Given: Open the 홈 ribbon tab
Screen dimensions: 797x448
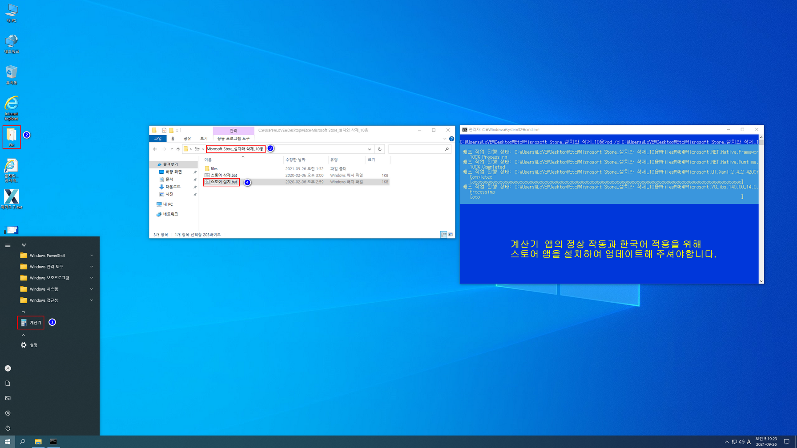Looking at the screenshot, I should click(173, 139).
